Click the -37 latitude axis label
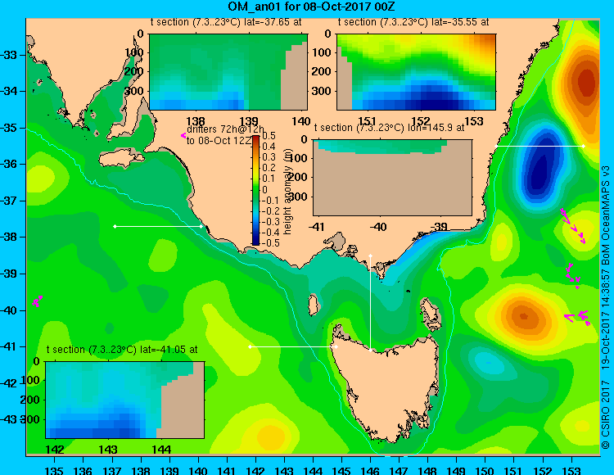Screen dimensions: 614x475 (9, 201)
